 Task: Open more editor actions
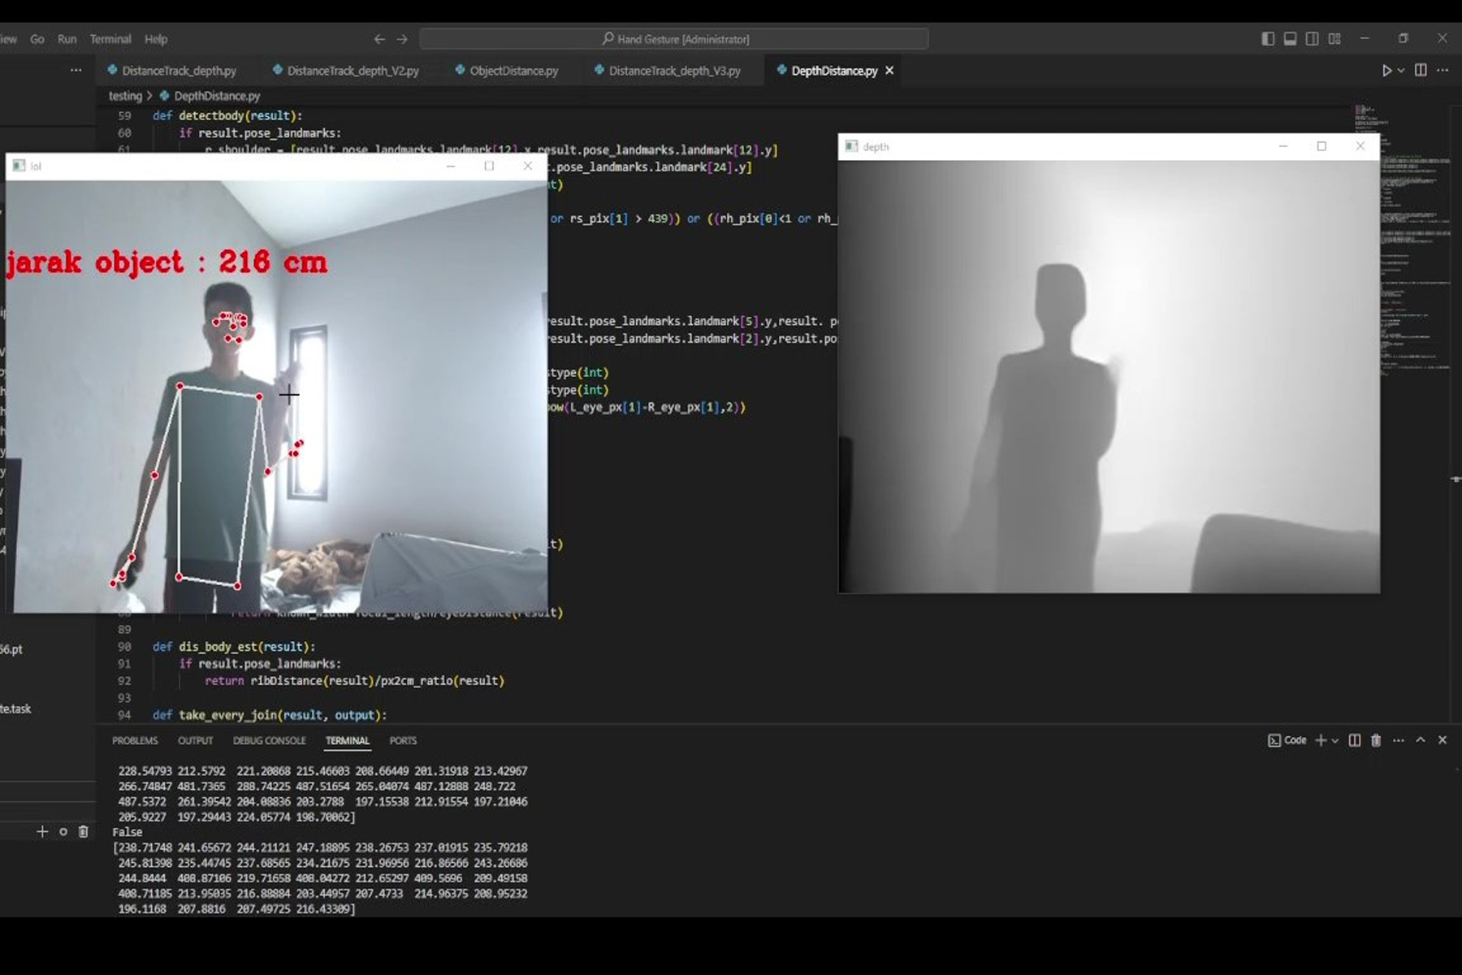coord(1443,70)
